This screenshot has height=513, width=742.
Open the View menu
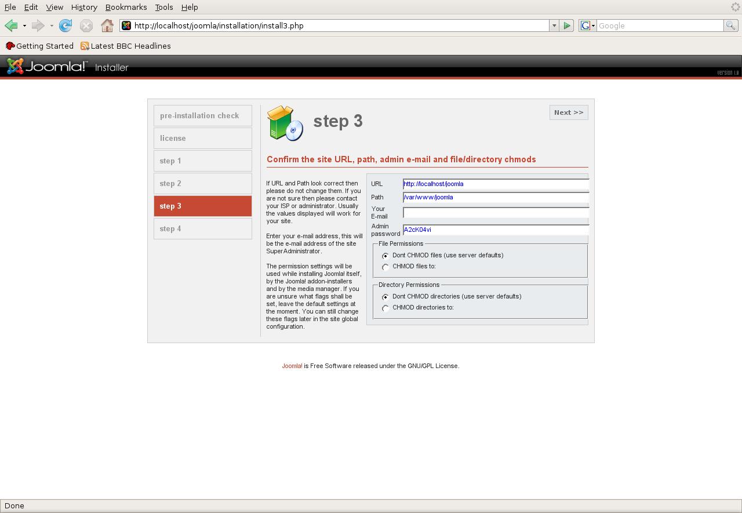[54, 7]
